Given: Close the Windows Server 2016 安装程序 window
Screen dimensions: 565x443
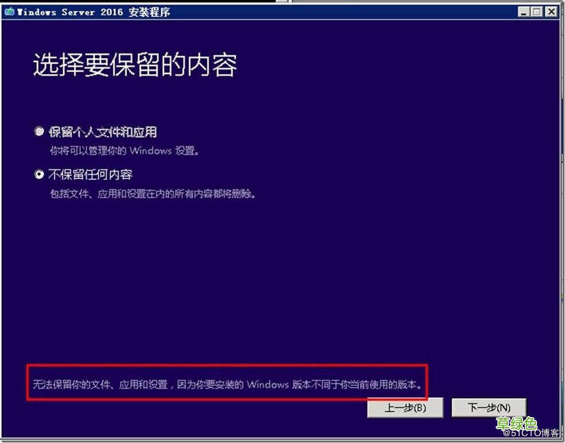Looking at the screenshot, I should pyautogui.click(x=550, y=11).
